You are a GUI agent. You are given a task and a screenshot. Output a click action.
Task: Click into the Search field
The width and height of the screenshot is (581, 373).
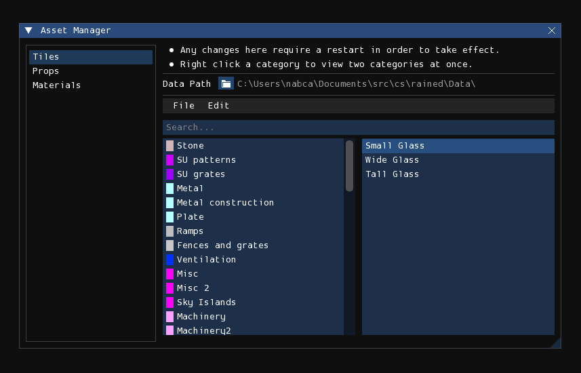coord(359,127)
